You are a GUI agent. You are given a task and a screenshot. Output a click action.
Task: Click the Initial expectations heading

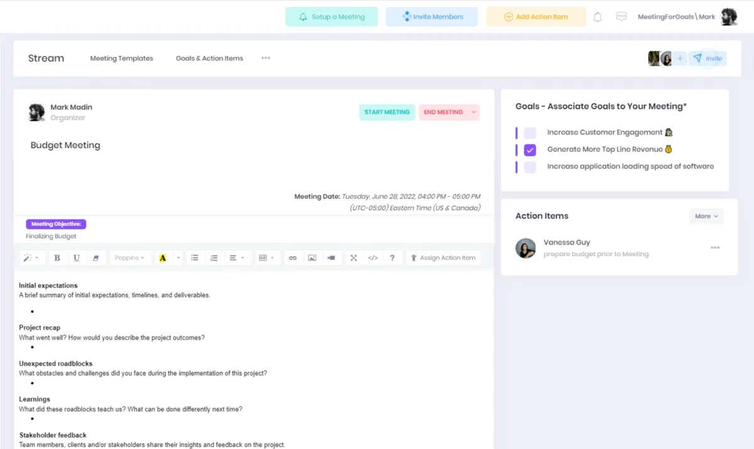[x=48, y=286]
